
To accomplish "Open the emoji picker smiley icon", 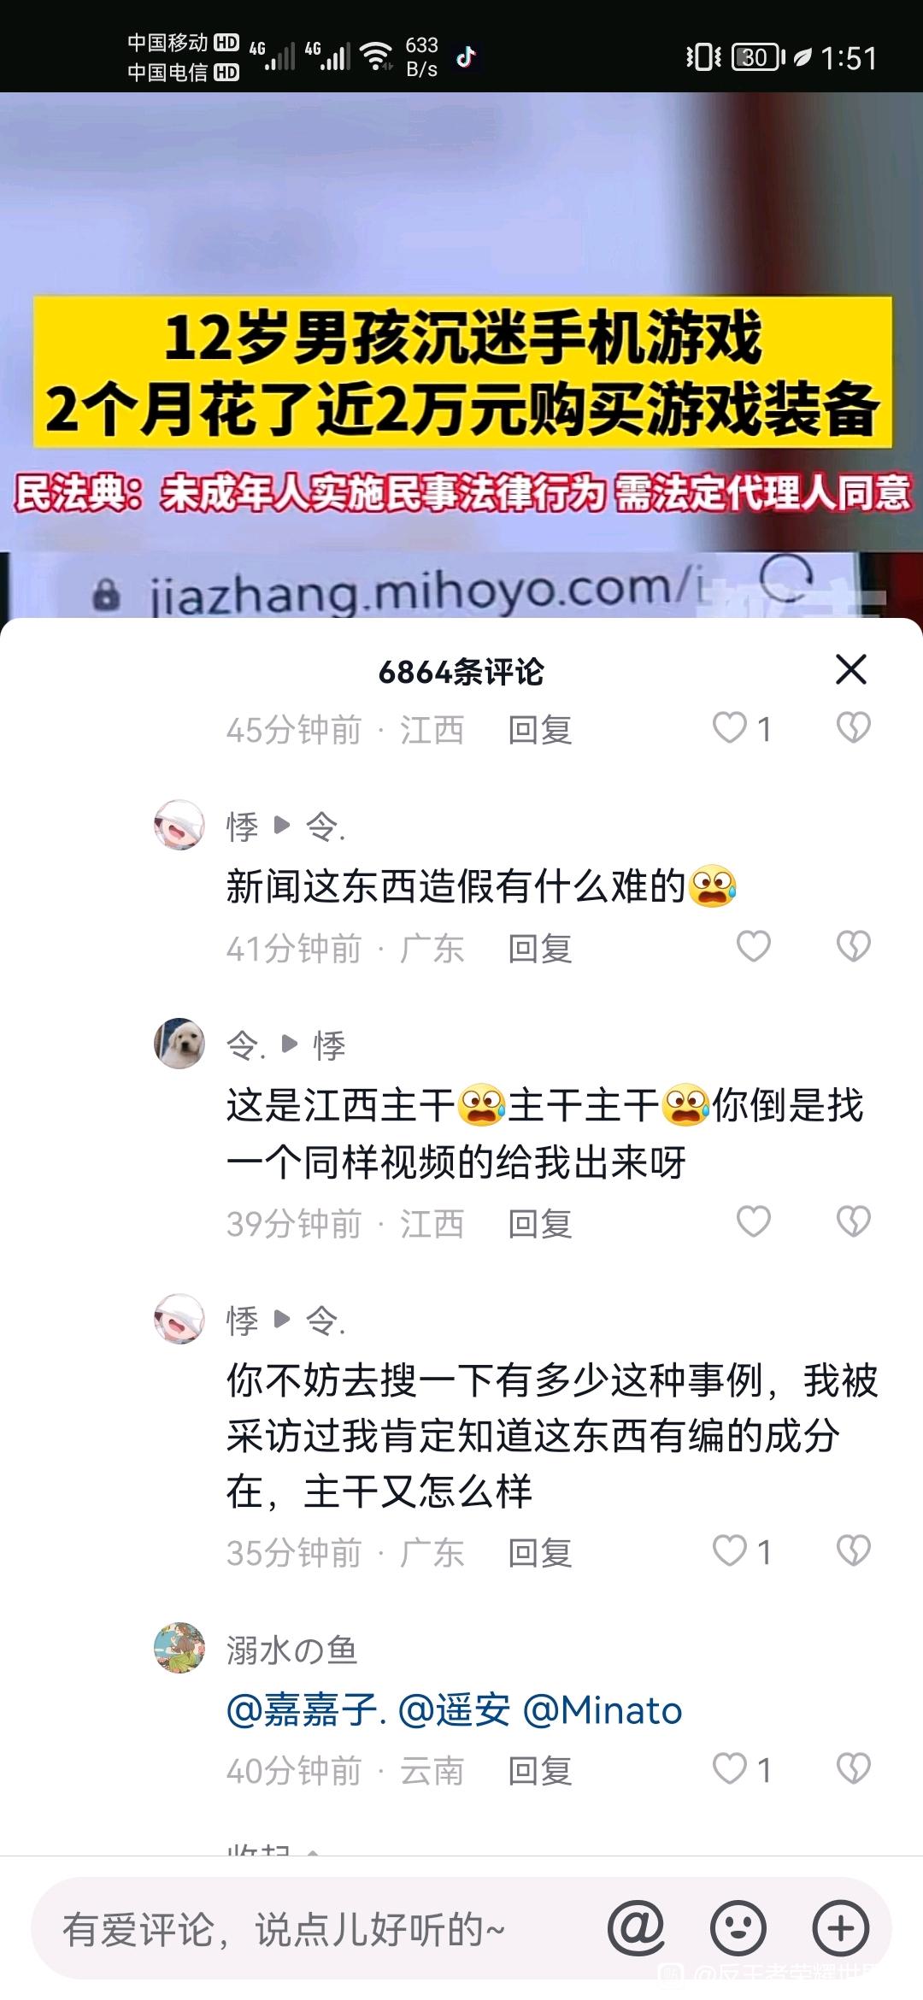I will (738, 1928).
